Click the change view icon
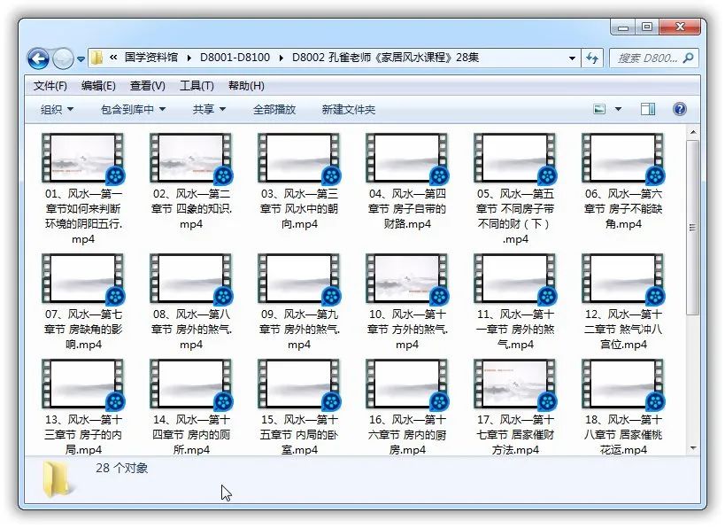 point(599,109)
